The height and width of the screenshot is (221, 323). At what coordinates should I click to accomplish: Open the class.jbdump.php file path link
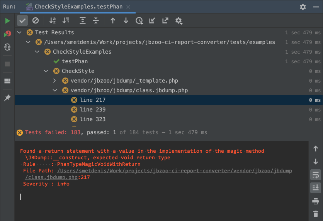pyautogui.click(x=175, y=171)
